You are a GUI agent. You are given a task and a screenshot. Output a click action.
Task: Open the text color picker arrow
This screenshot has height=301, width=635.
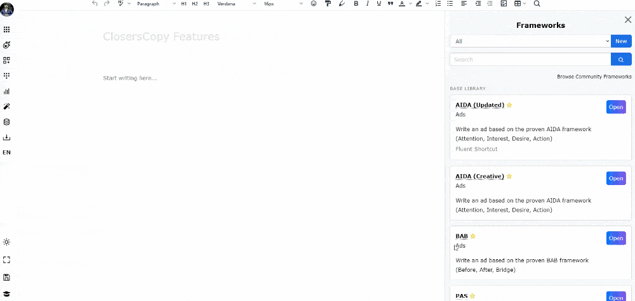[410, 4]
